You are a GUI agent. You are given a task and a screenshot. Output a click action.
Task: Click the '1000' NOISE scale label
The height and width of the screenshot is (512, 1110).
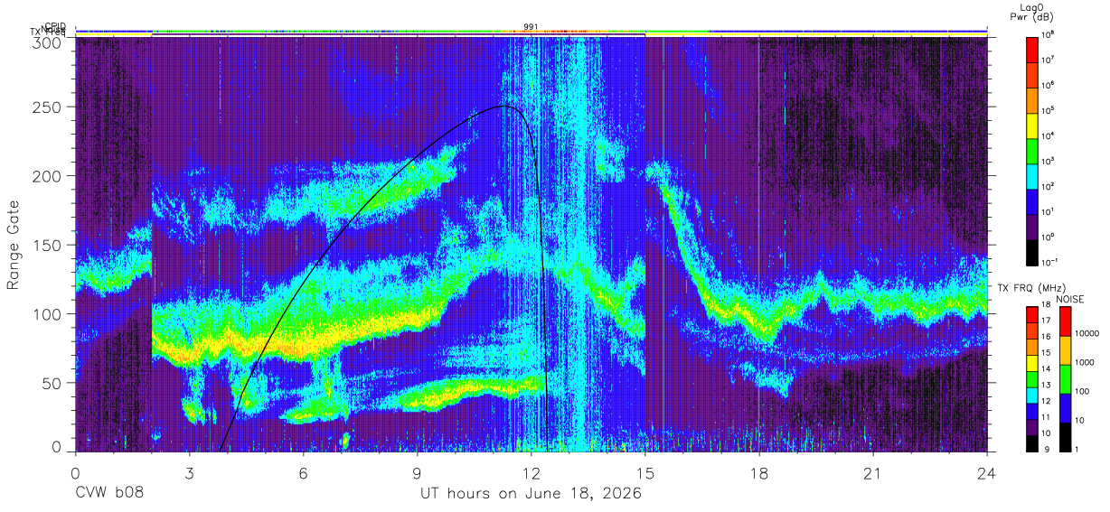(x=1086, y=363)
